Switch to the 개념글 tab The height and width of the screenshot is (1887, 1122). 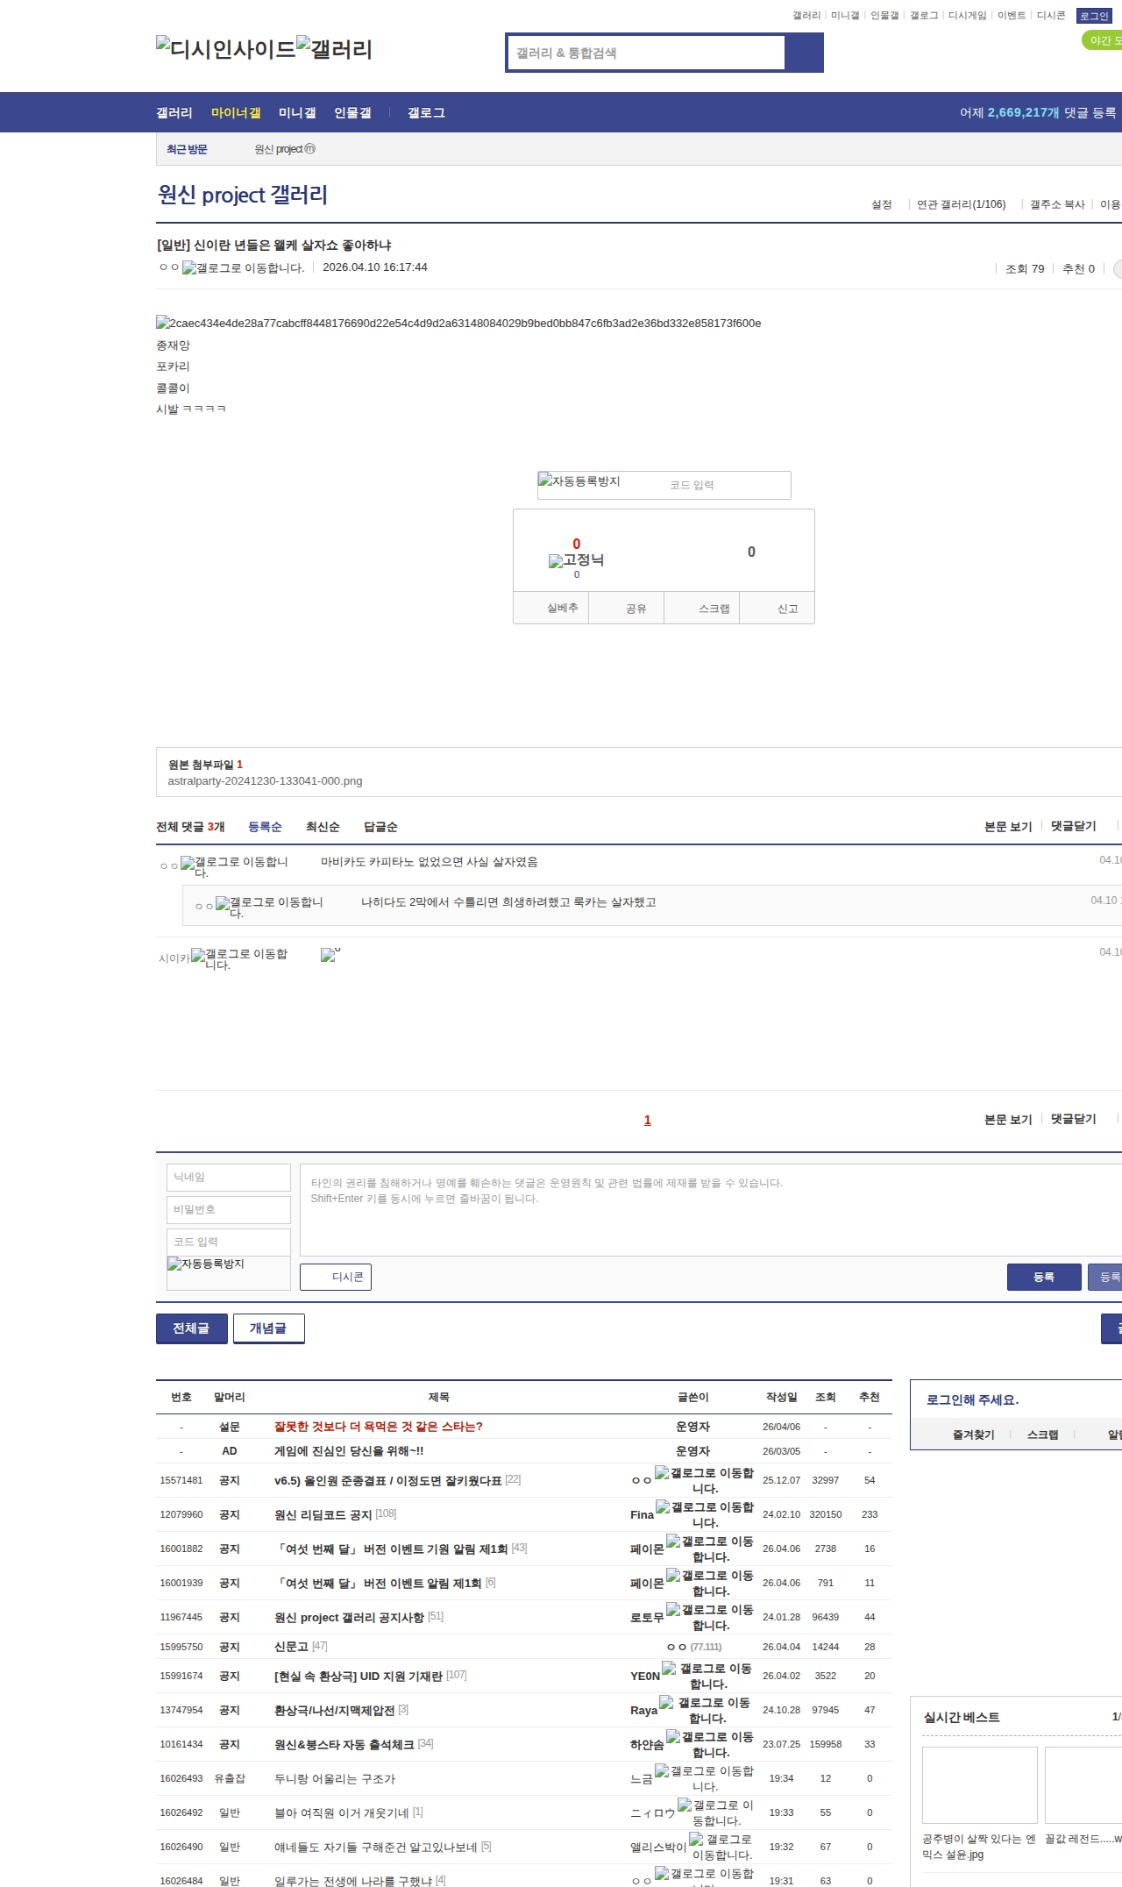click(x=268, y=1328)
